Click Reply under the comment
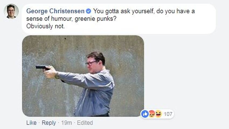Screen dimensions: 229x129 (49, 123)
